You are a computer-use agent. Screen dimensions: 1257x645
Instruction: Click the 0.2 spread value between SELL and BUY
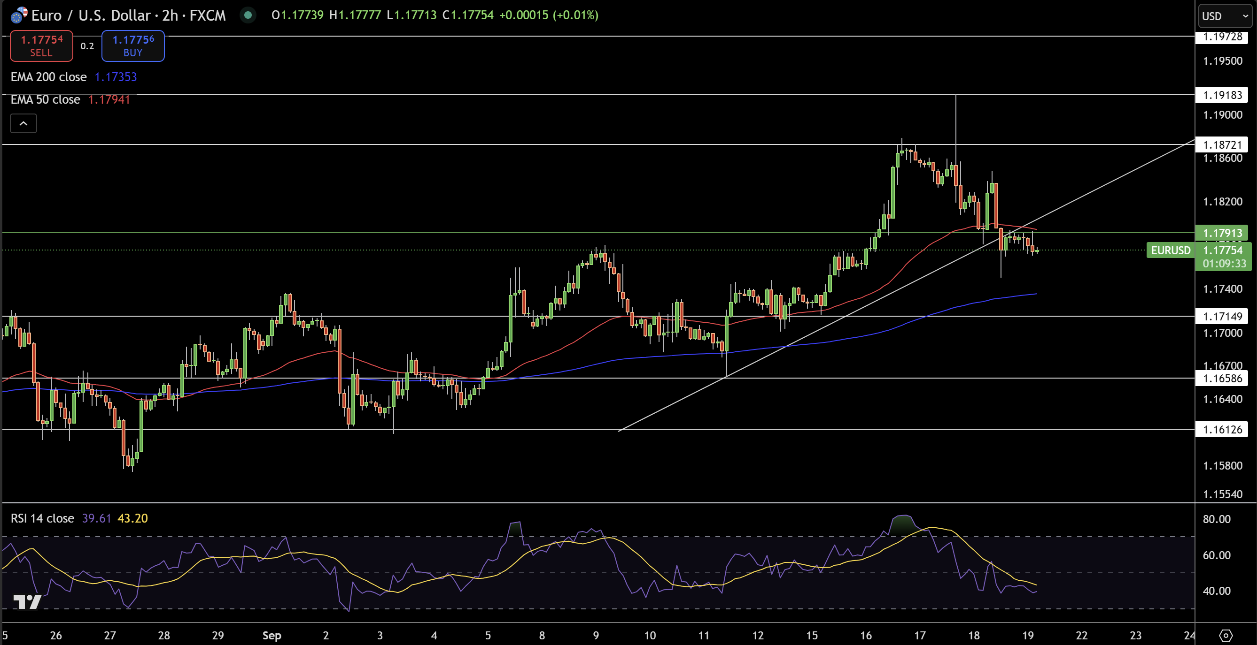click(x=87, y=46)
